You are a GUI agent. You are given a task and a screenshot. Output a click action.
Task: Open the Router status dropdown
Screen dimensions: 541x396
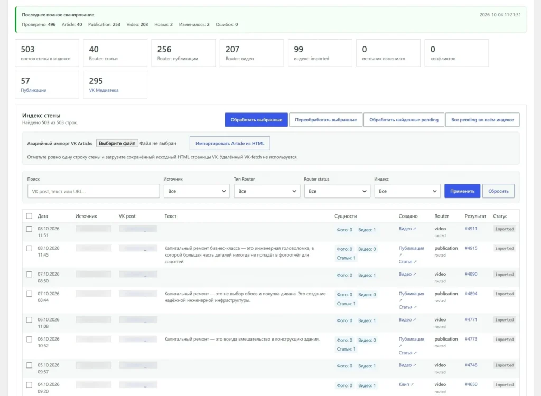pyautogui.click(x=337, y=191)
